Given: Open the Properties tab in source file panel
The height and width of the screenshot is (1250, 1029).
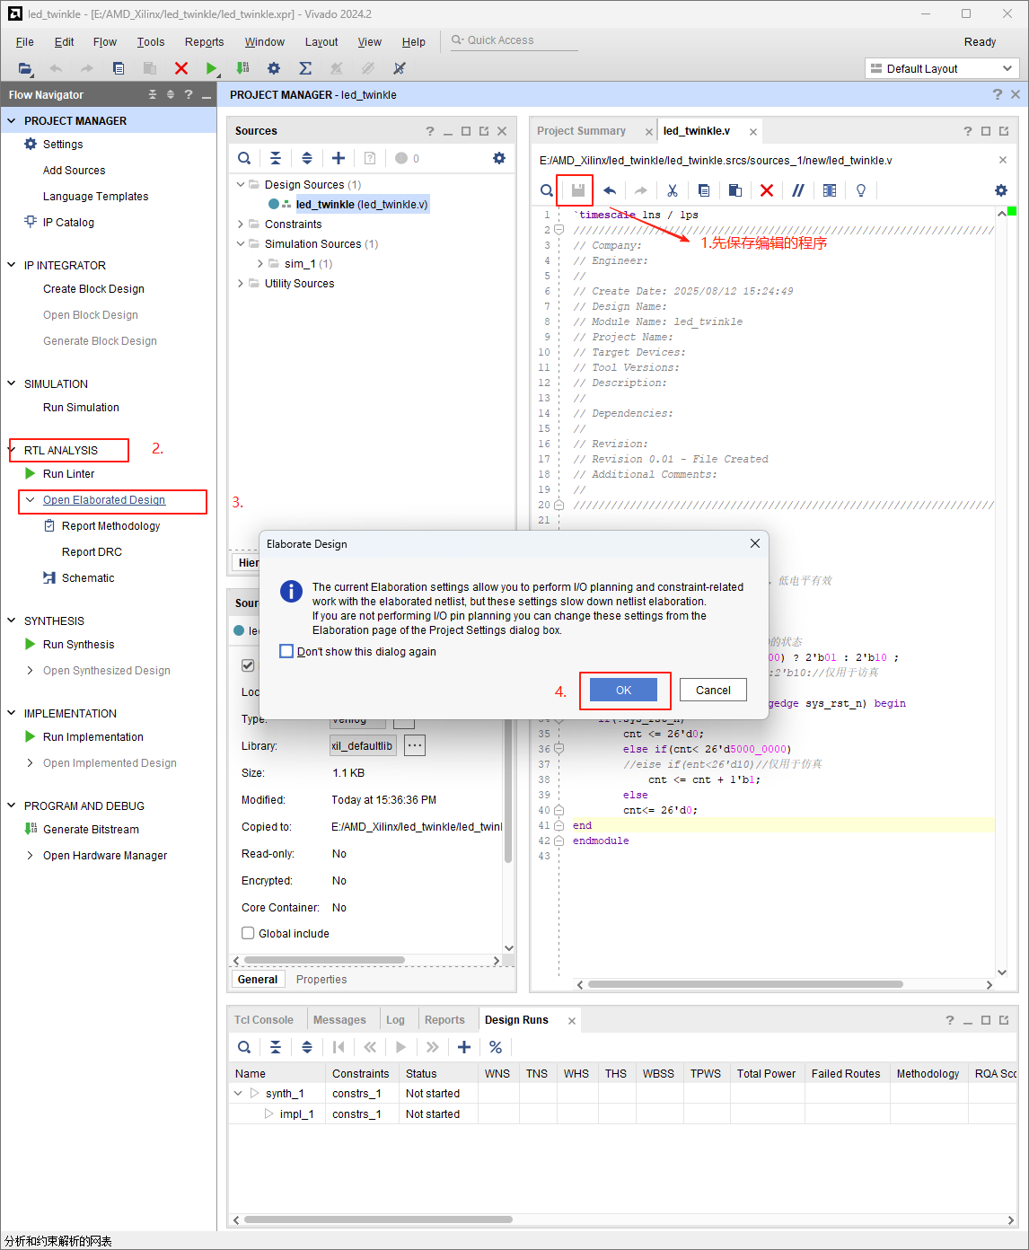Looking at the screenshot, I should coord(321,980).
